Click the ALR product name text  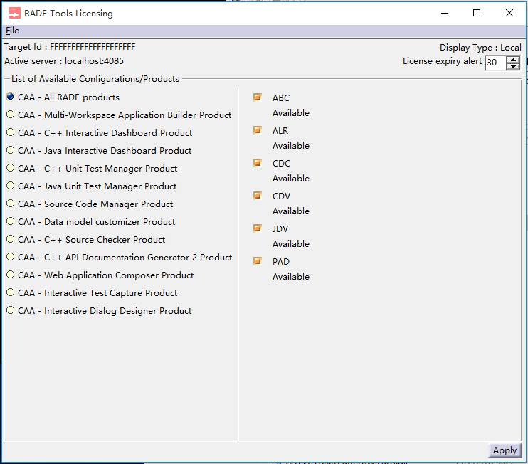280,131
